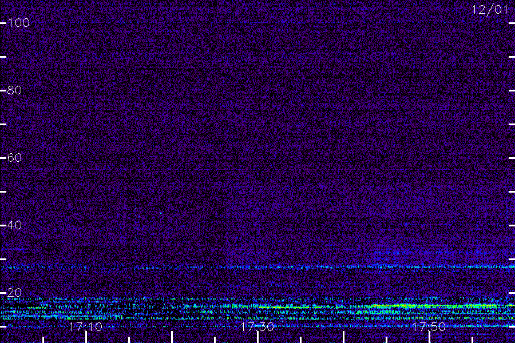Click the 20 frequency axis label
Viewport: 515px width, 343px height.
(x=14, y=293)
